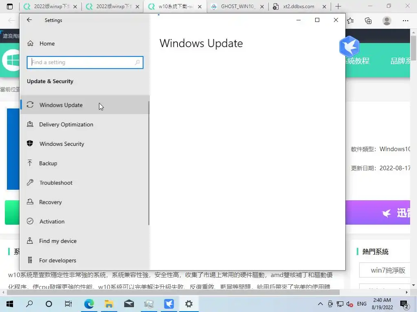The width and height of the screenshot is (417, 312).
Task: Close the GHOST_WIN10 tab
Action: point(262,6)
